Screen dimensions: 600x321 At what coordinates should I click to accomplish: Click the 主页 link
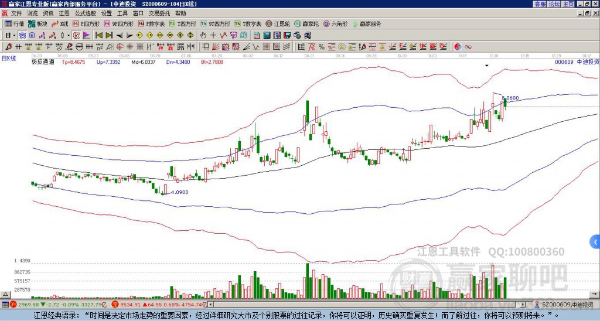pos(568,4)
